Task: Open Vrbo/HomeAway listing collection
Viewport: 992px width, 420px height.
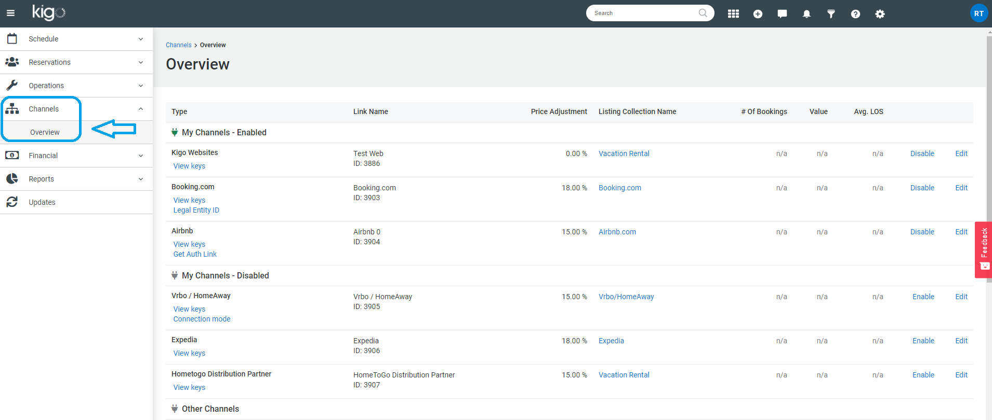Action: click(x=626, y=297)
